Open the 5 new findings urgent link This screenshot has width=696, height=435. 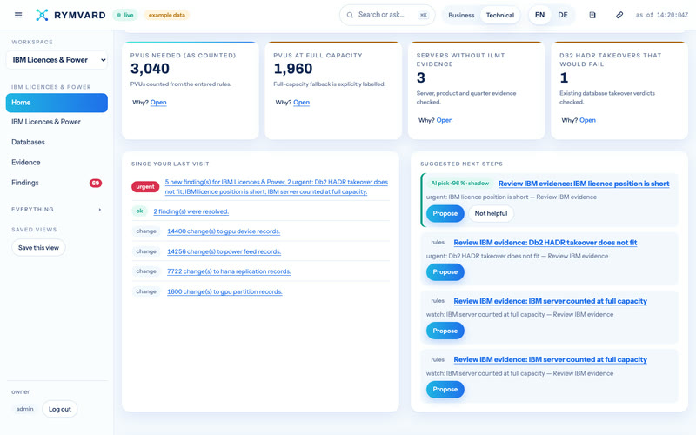pyautogui.click(x=276, y=187)
